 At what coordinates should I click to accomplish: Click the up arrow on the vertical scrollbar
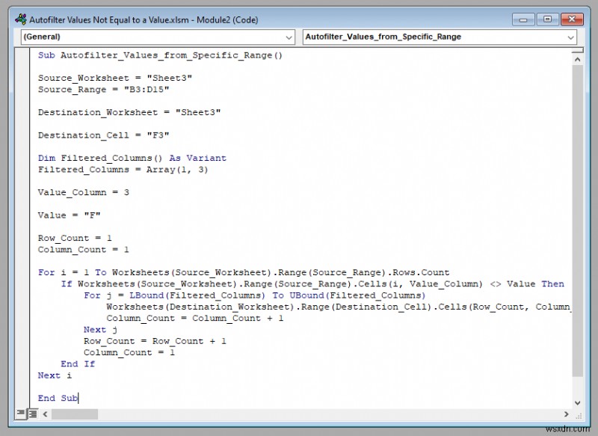point(577,58)
